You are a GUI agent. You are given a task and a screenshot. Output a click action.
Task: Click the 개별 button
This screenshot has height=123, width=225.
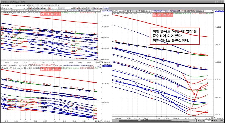(101, 8)
